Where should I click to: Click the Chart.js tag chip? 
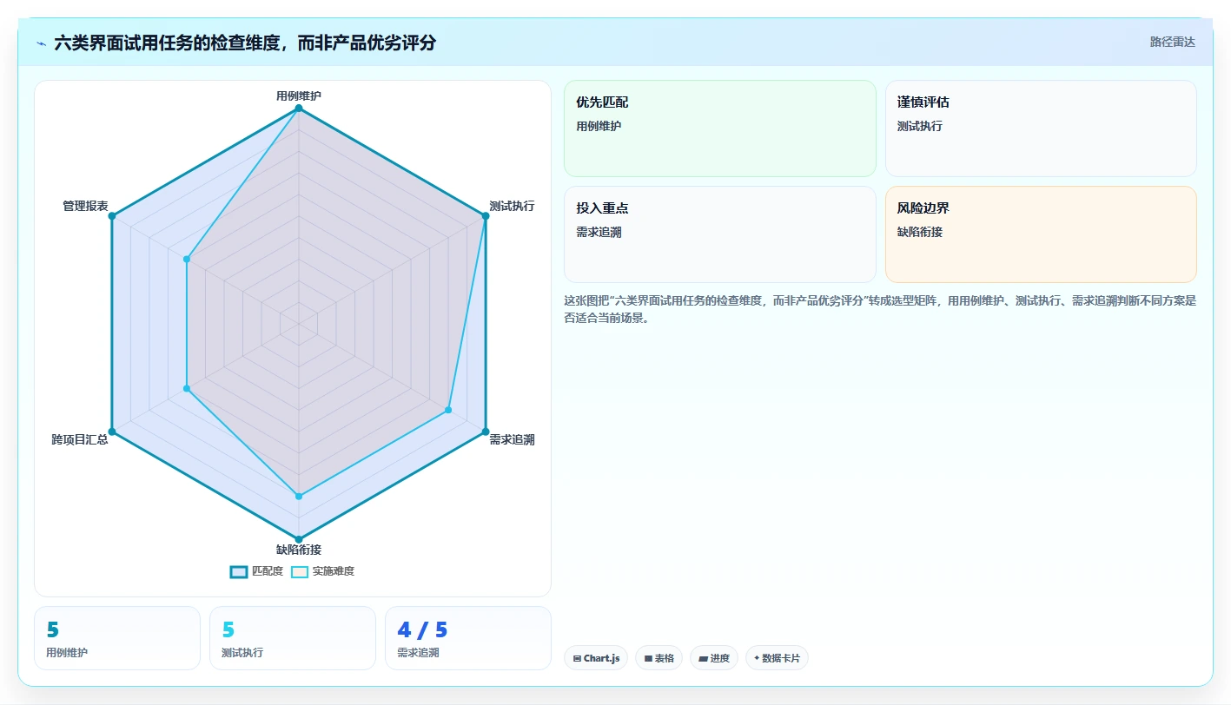597,658
